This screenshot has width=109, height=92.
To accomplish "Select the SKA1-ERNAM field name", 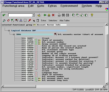I will point(27,48).
